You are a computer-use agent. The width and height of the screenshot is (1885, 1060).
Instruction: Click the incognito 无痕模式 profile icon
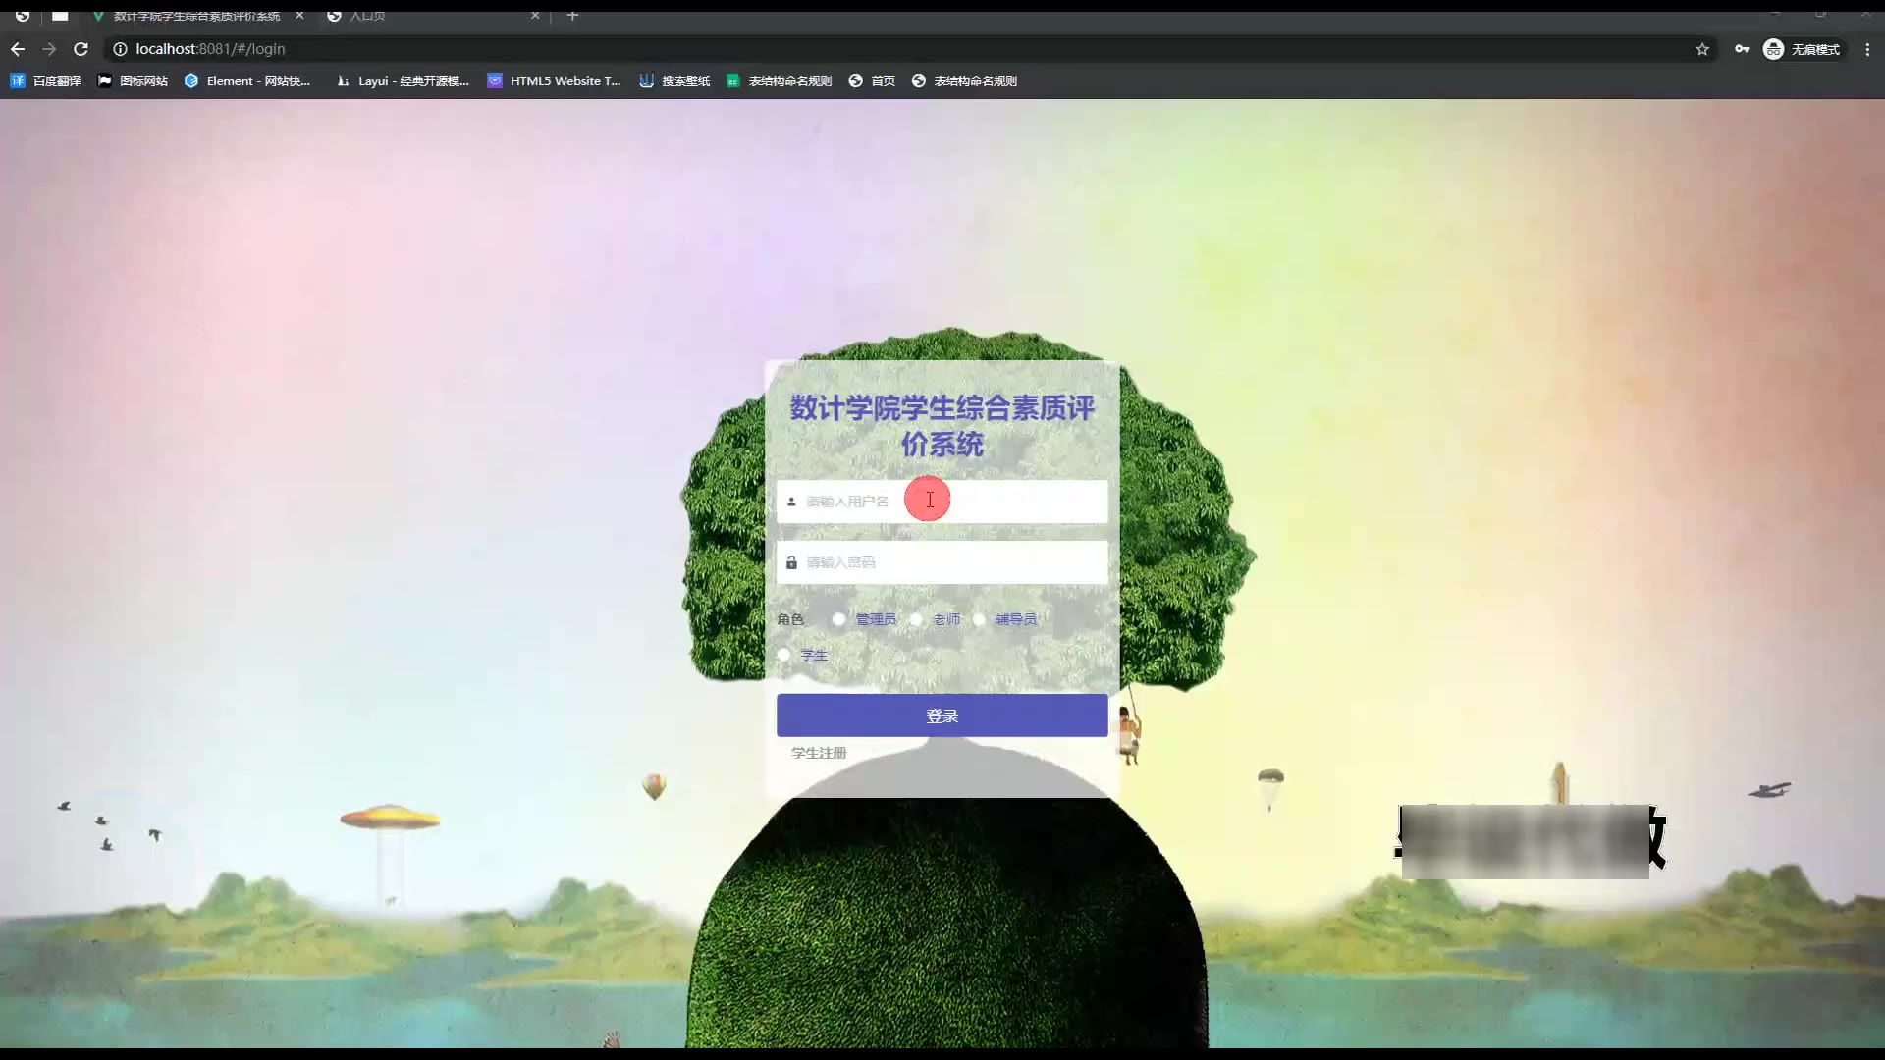pyautogui.click(x=1773, y=49)
